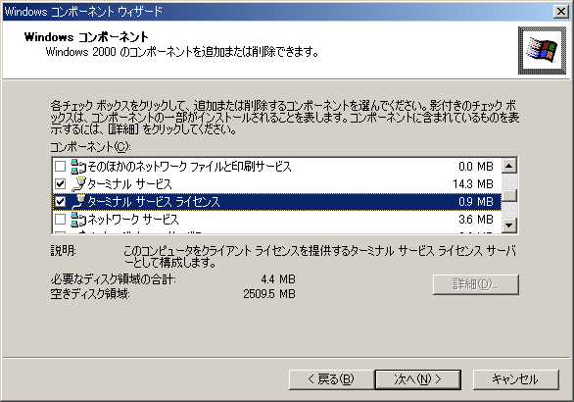Viewport: 574px width, 402px height.
Task: Click the 4.4 MB required disk space value
Action: click(278, 279)
